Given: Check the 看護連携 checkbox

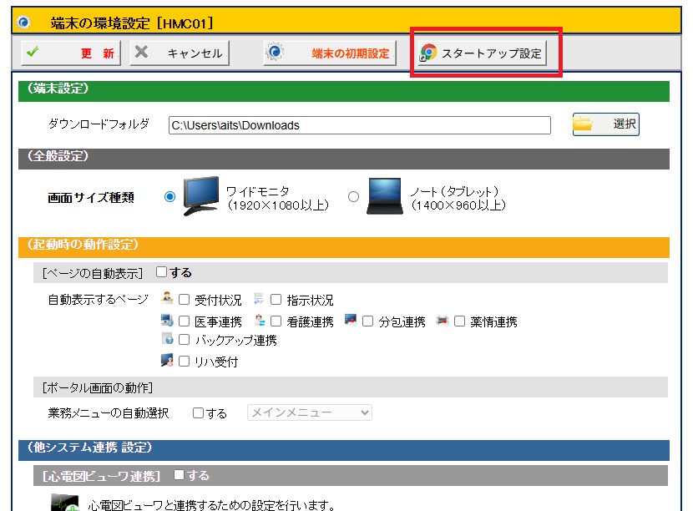Looking at the screenshot, I should (276, 321).
